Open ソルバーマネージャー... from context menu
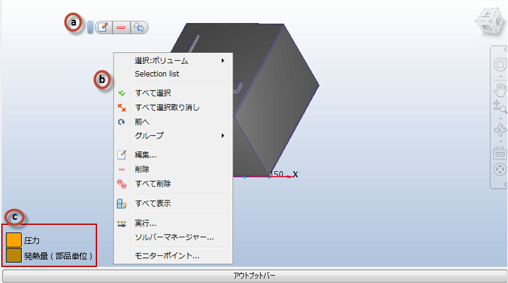 point(173,237)
